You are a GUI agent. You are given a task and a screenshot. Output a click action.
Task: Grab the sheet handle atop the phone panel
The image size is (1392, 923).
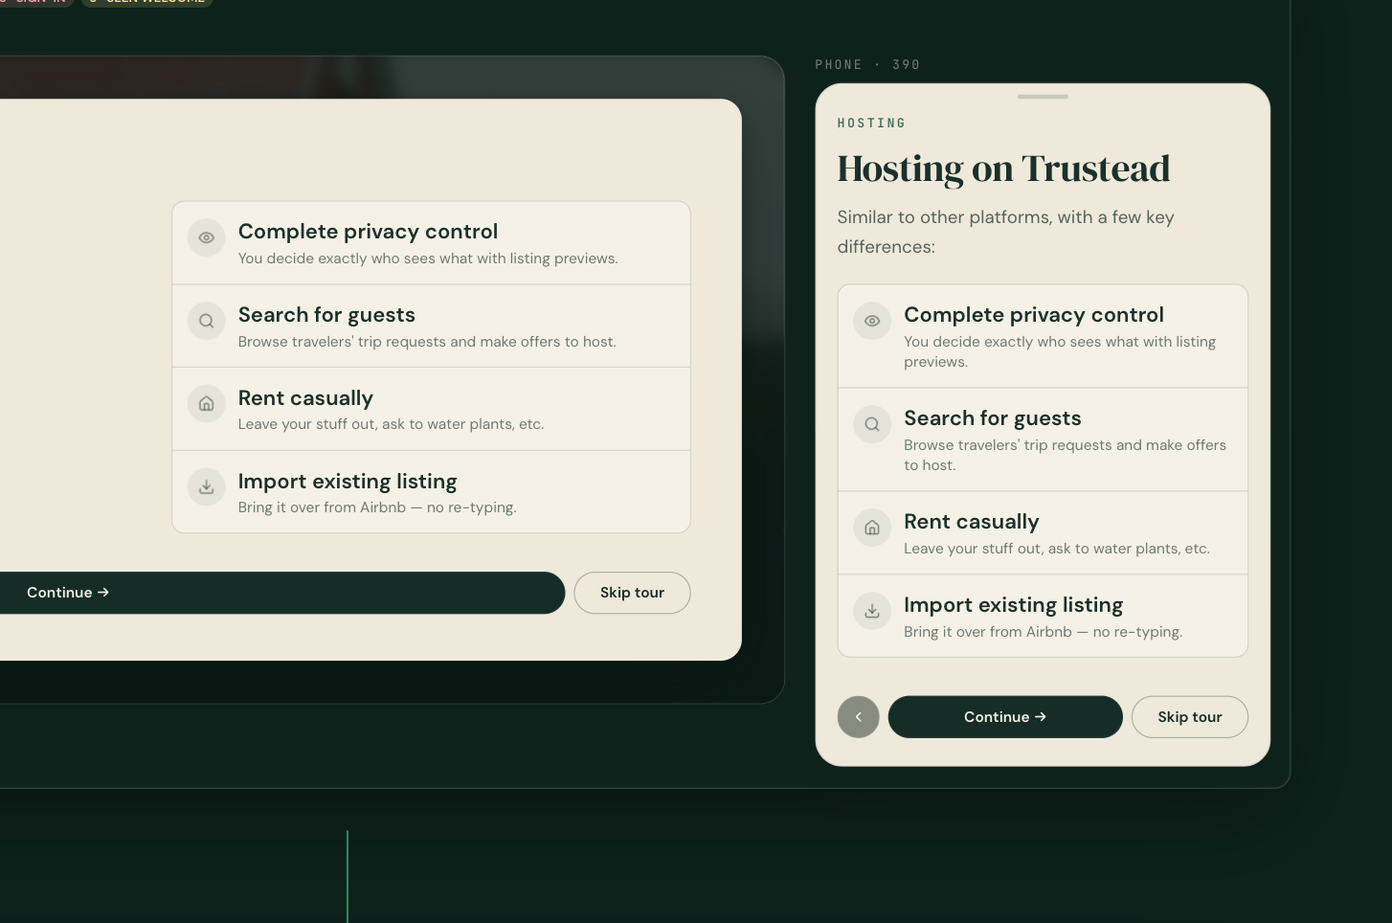point(1043,97)
